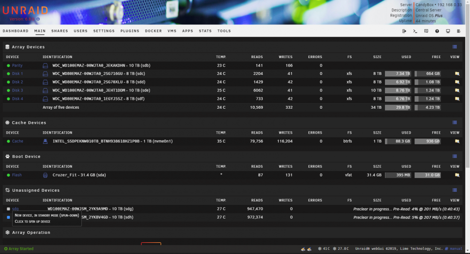The width and height of the screenshot is (470, 254).
Task: Browse Disk 2 folder view icon
Action: (457, 82)
